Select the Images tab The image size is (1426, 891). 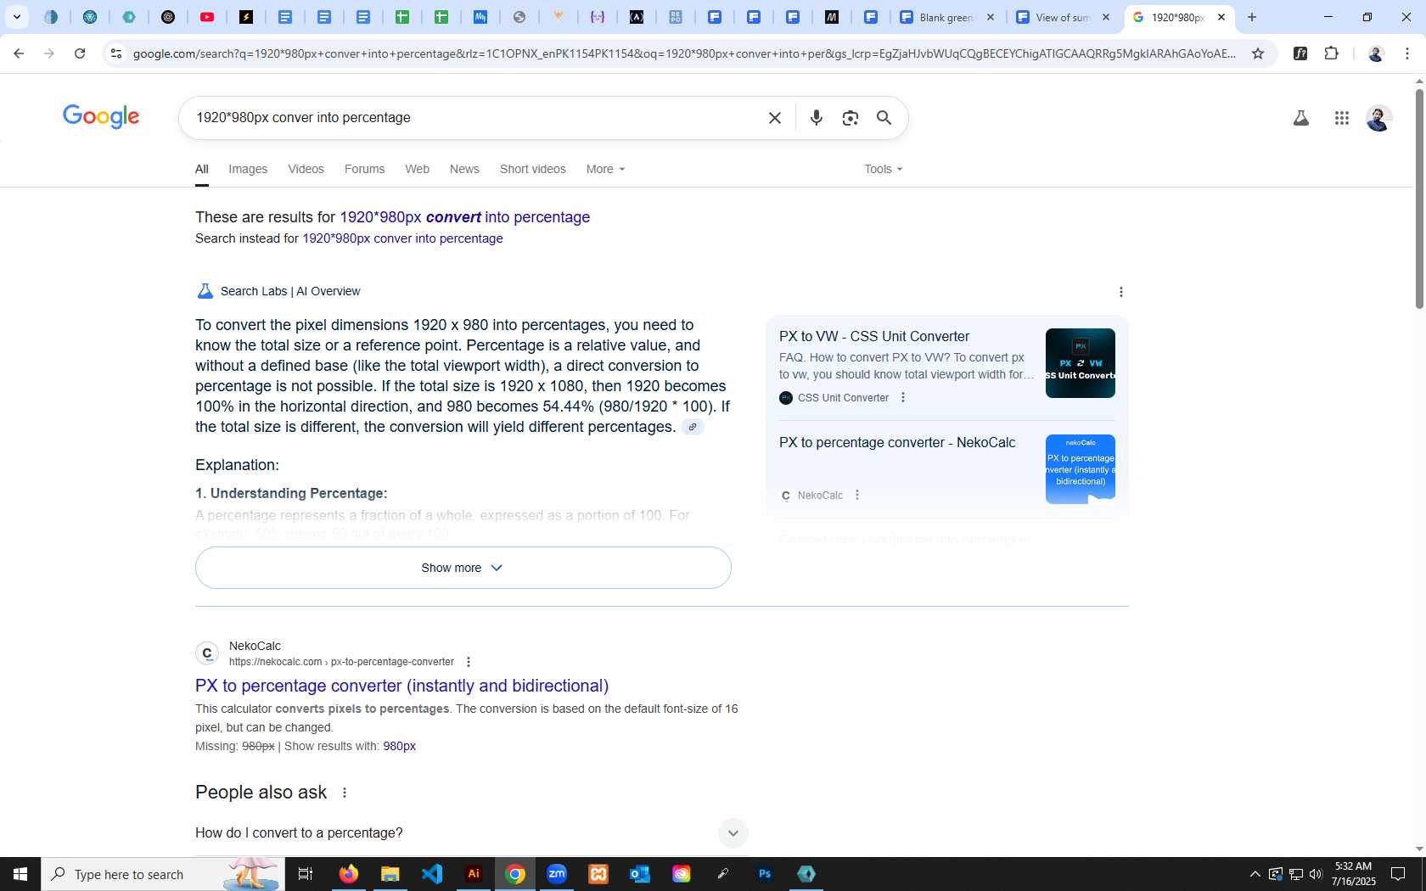(248, 169)
